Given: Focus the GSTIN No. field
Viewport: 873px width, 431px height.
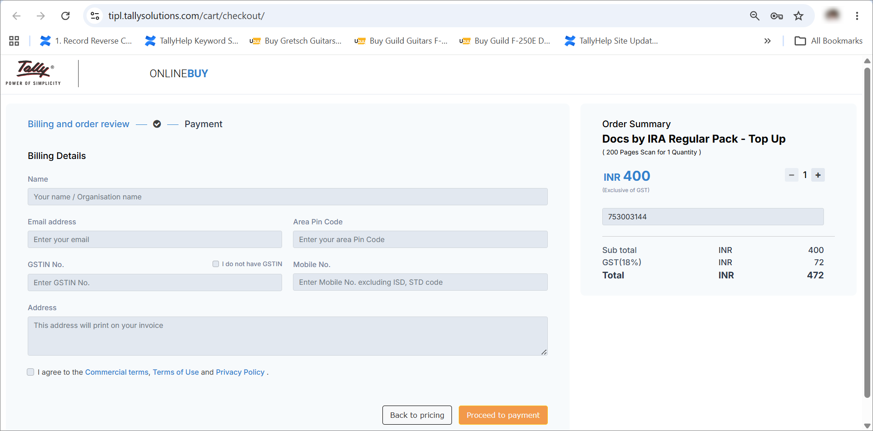Looking at the screenshot, I should (x=155, y=282).
